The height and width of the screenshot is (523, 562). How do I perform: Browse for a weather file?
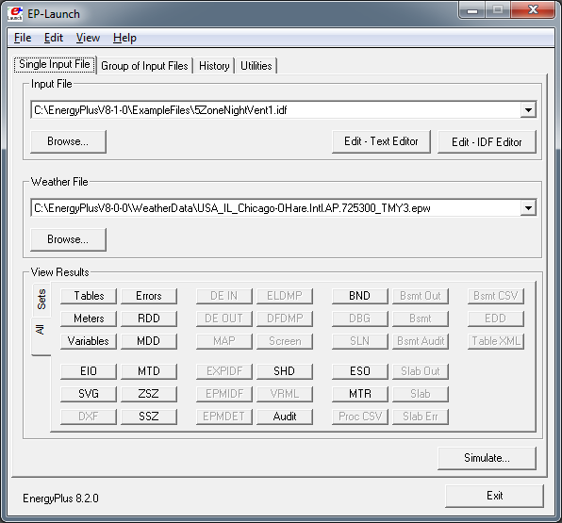(68, 239)
